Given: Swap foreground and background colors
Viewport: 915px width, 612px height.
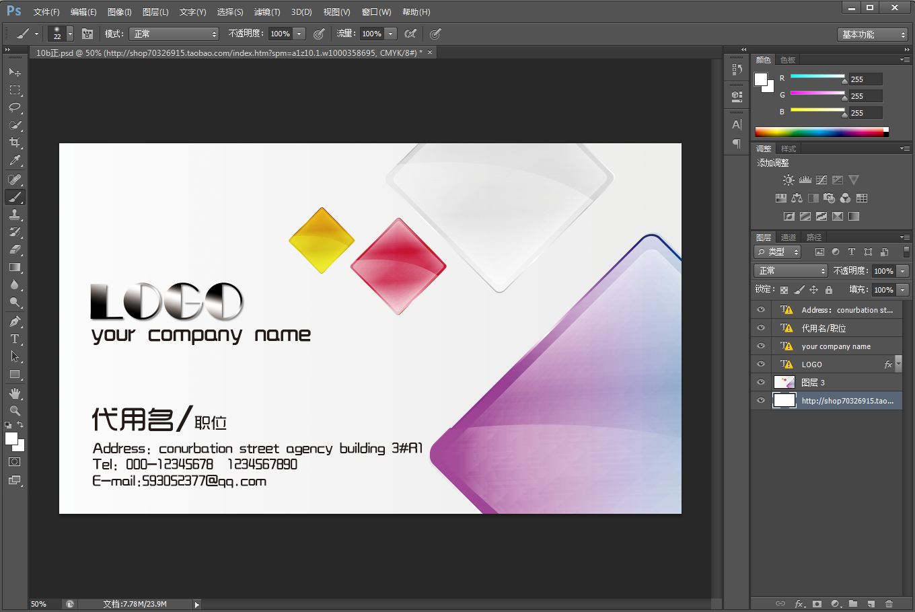Looking at the screenshot, I should click(20, 425).
